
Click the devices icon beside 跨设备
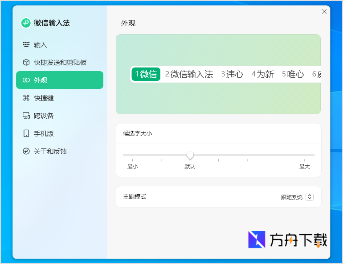point(26,116)
